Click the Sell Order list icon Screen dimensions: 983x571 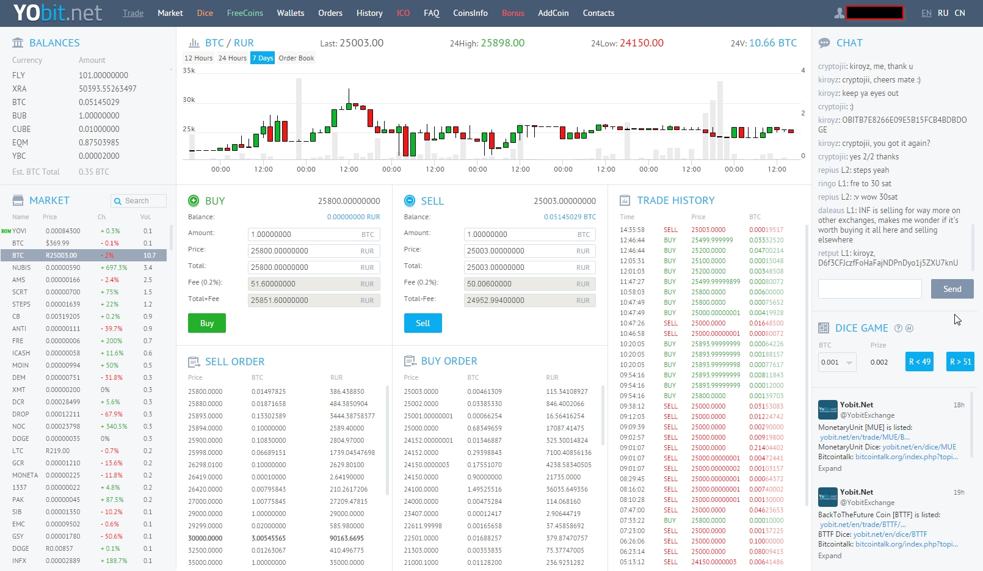194,362
